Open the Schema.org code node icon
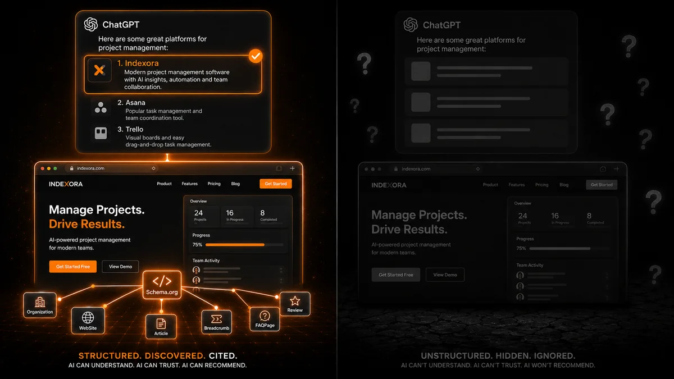The image size is (674, 379). [x=162, y=281]
